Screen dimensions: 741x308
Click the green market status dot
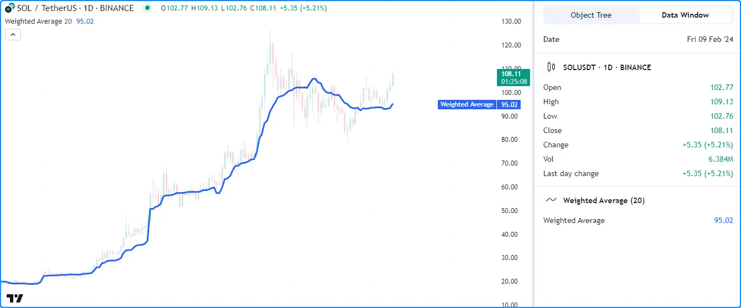tap(146, 8)
